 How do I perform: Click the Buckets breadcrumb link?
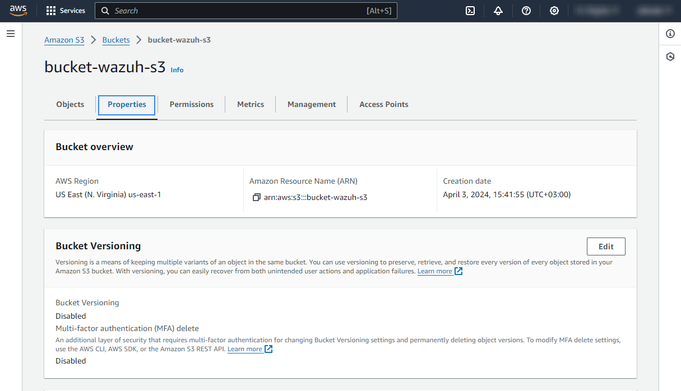(116, 40)
